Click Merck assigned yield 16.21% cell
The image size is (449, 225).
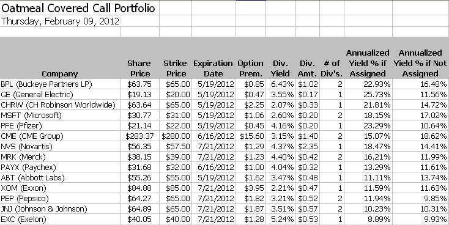(368, 157)
